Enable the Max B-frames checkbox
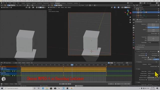 coord(146,80)
